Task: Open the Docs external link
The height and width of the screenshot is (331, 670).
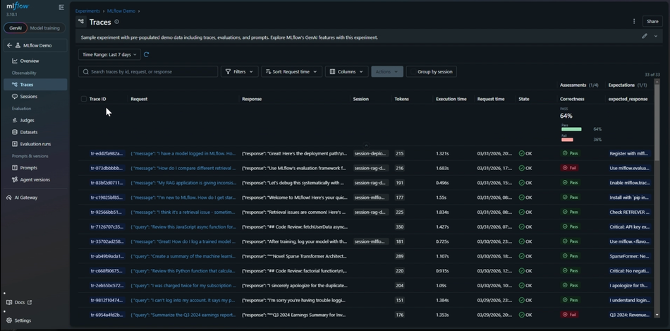Action: (19, 302)
